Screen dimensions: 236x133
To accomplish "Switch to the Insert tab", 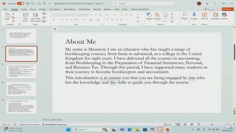I will tap(24, 9).
